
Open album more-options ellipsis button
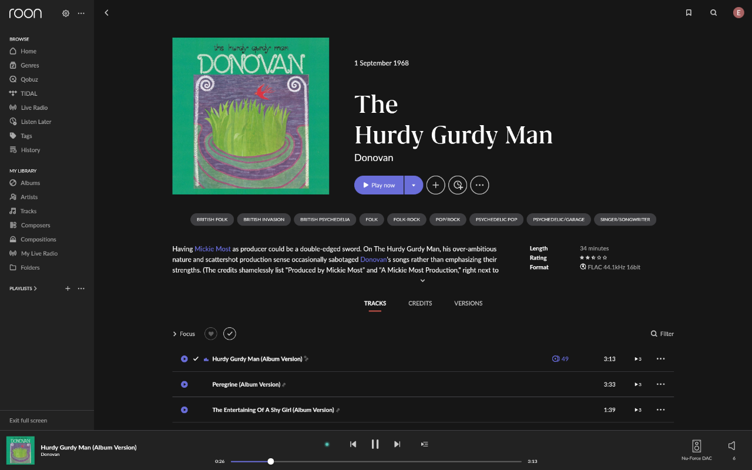pyautogui.click(x=479, y=185)
